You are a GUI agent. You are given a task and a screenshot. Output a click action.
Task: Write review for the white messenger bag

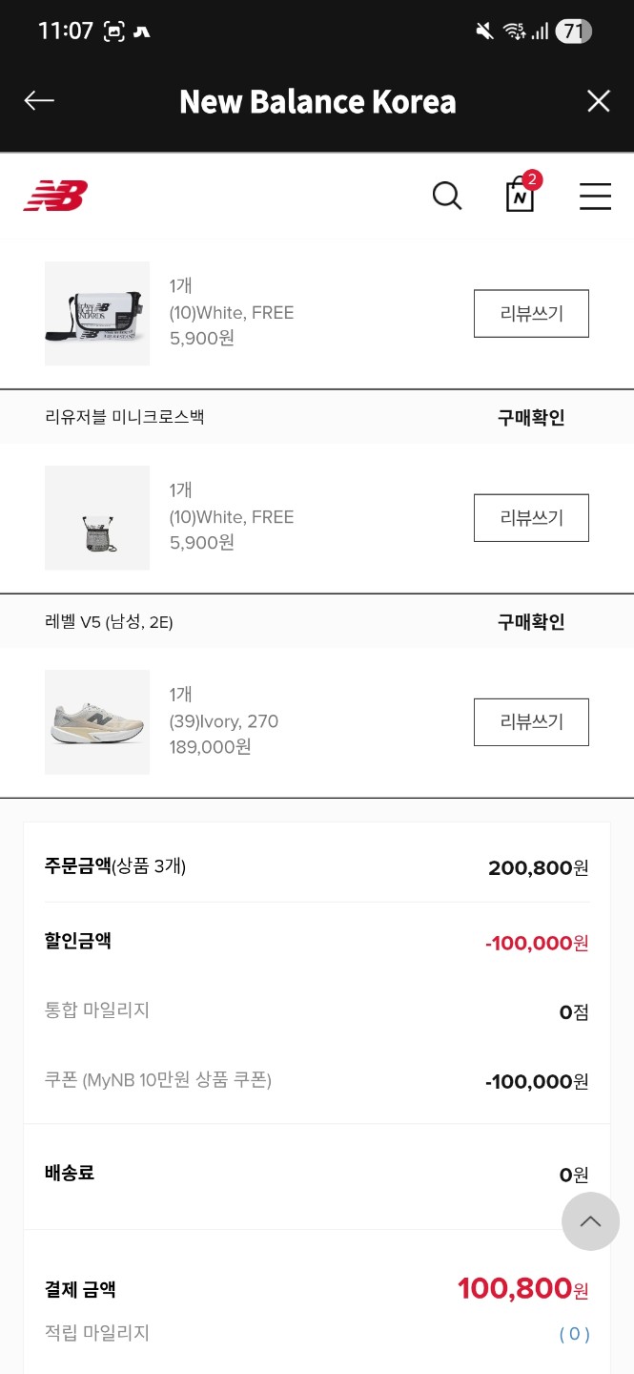click(x=531, y=314)
